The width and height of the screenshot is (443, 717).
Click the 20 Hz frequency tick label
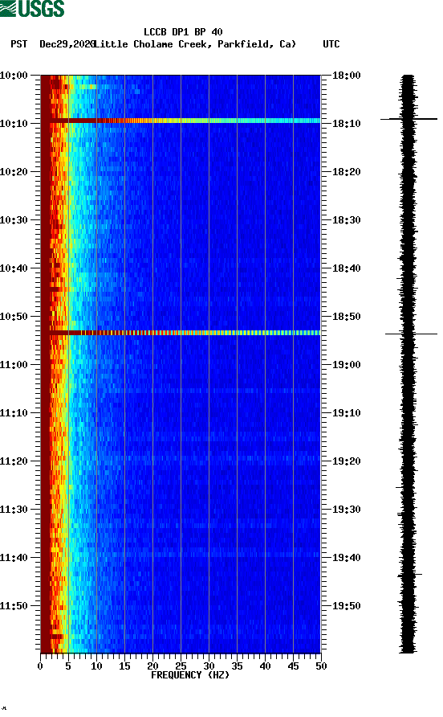[x=152, y=666]
